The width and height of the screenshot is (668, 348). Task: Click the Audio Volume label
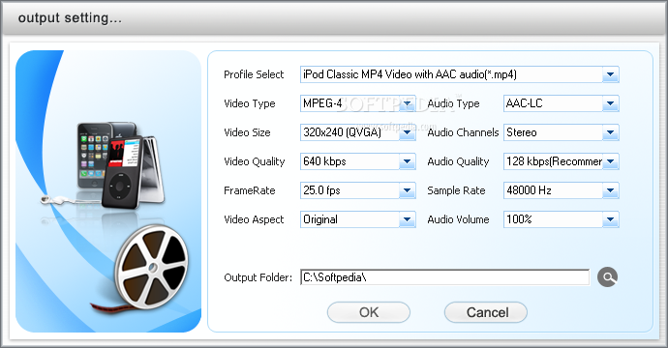(458, 219)
